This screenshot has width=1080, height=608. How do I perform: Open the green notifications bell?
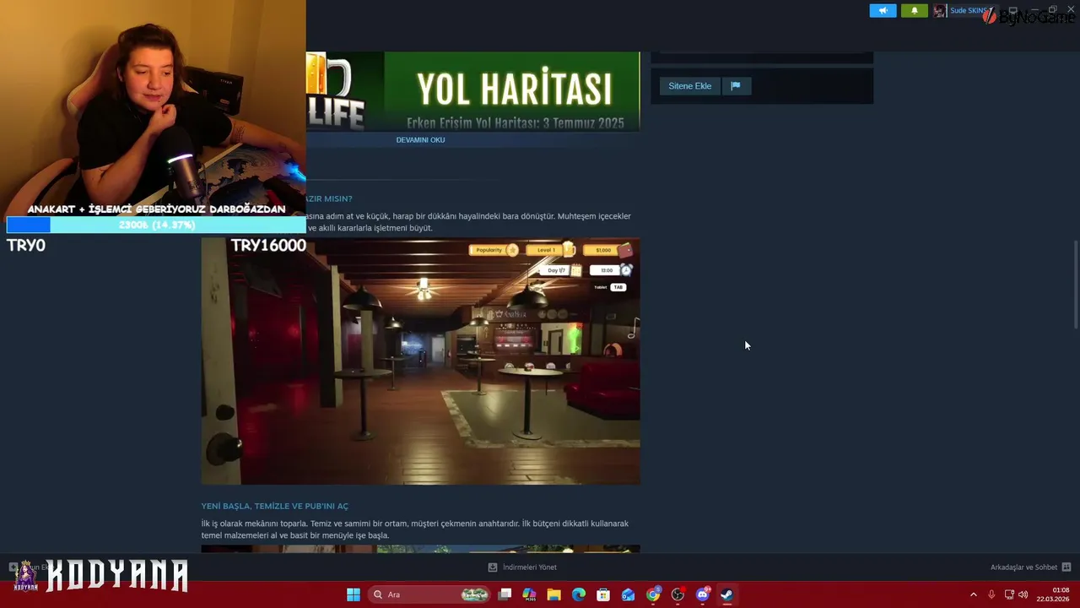click(914, 11)
